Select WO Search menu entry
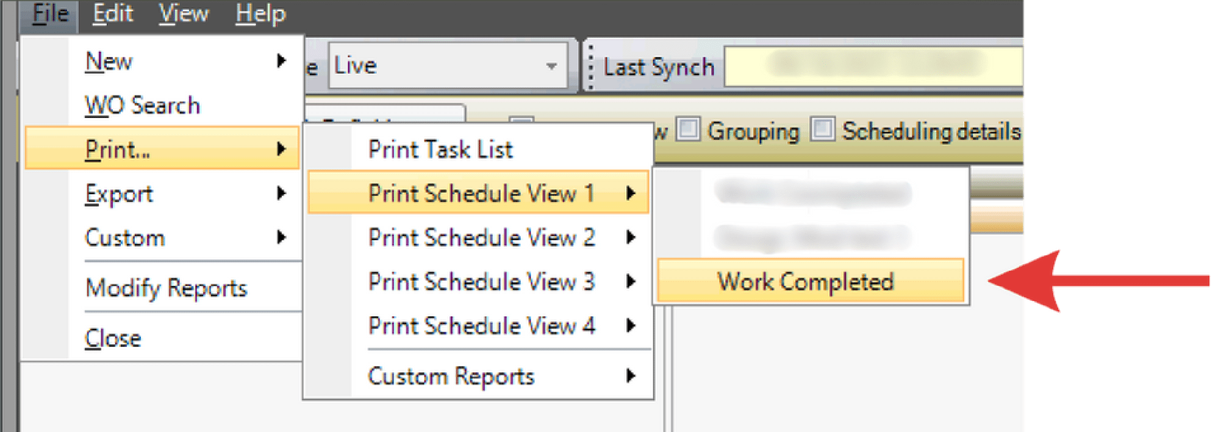1218x432 pixels. click(143, 106)
